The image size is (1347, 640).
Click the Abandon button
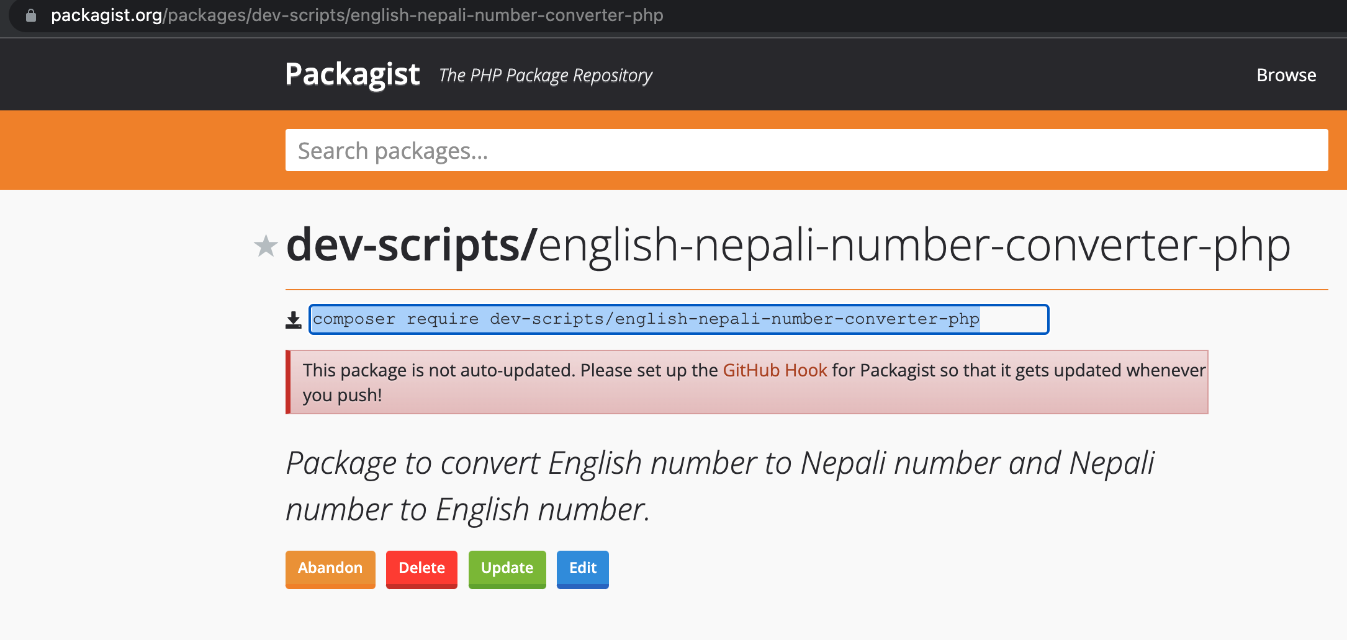tap(330, 569)
